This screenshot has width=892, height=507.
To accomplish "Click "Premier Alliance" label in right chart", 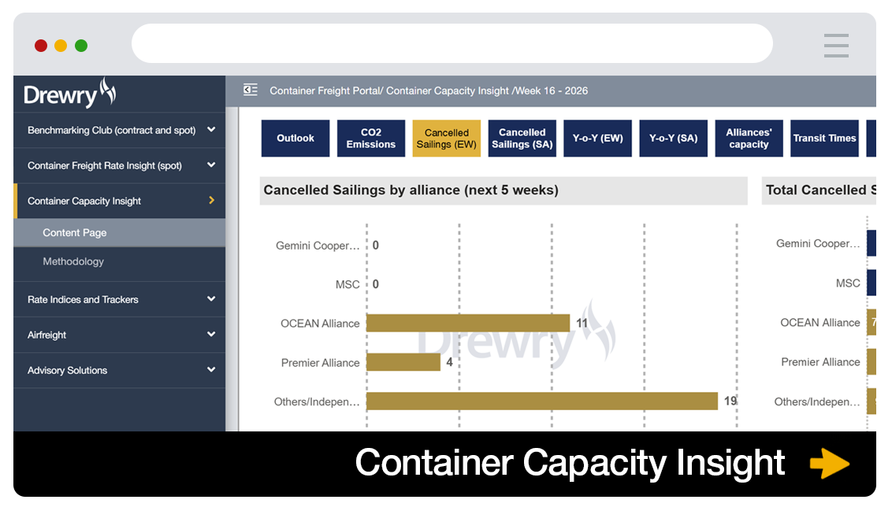I will click(x=820, y=362).
